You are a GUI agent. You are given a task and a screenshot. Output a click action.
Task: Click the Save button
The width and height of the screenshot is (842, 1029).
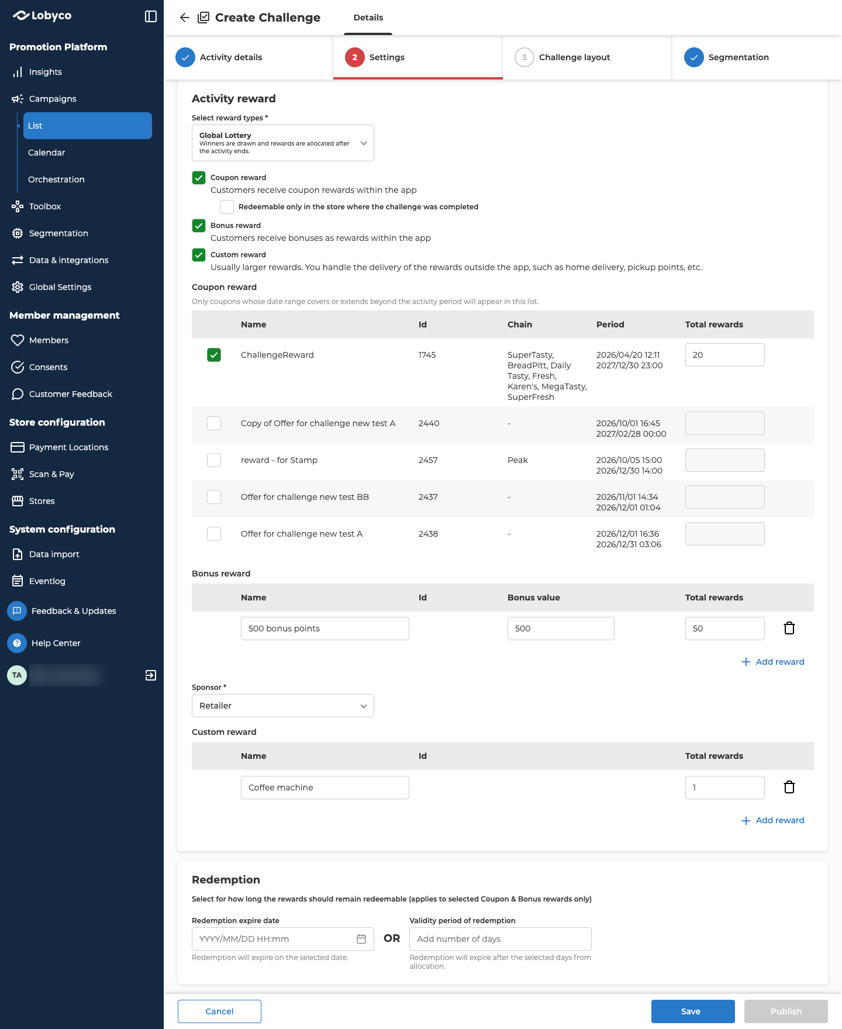(693, 1011)
